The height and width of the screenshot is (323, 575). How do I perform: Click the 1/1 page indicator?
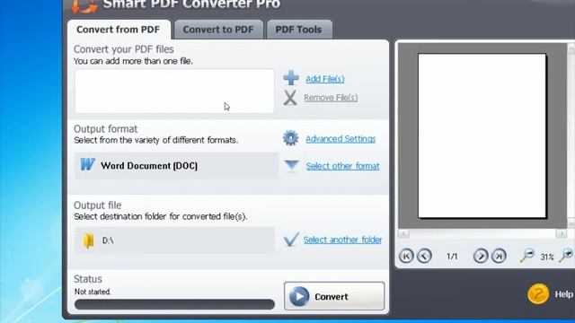coord(452,257)
